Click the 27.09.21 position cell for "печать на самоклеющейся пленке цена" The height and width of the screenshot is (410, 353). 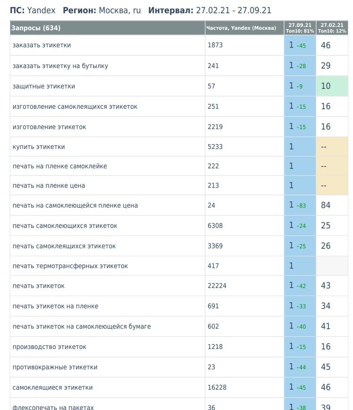[299, 205]
